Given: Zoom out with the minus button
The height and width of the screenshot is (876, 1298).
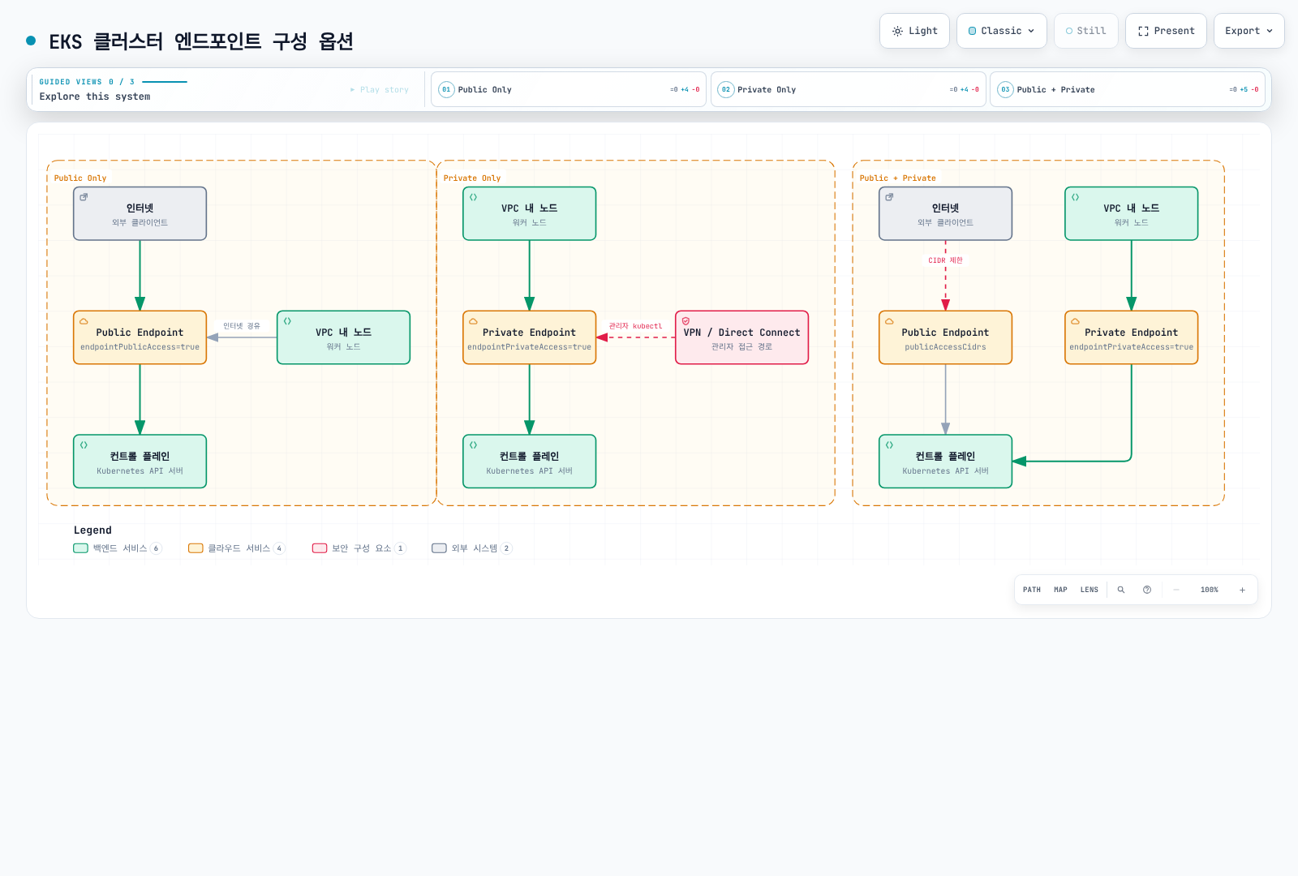Looking at the screenshot, I should click(1176, 590).
